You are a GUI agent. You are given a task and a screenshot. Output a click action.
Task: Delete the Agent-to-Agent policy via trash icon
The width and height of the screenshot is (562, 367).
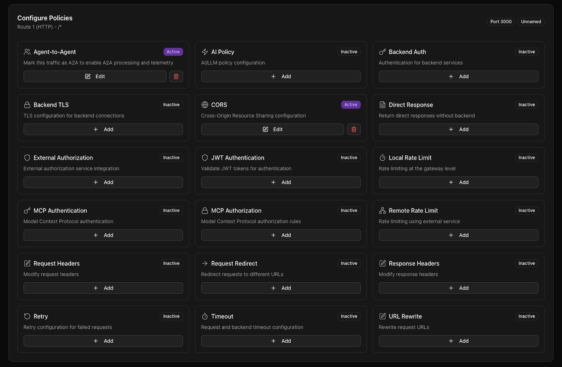click(176, 76)
